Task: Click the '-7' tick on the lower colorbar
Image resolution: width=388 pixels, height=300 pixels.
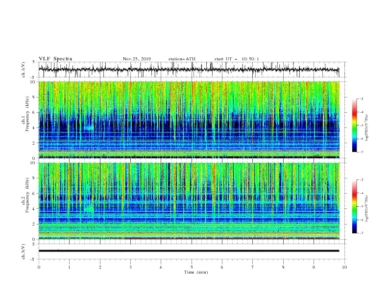Action: coord(361,233)
